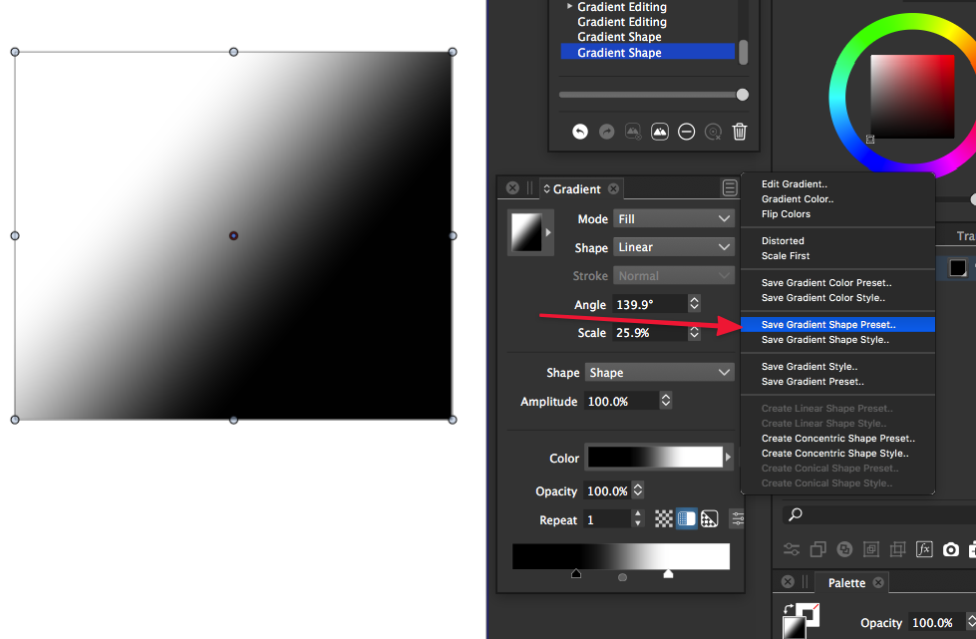Click the swap fill and stroke arrow
Viewport: 976px width, 639px height.
coord(789,609)
